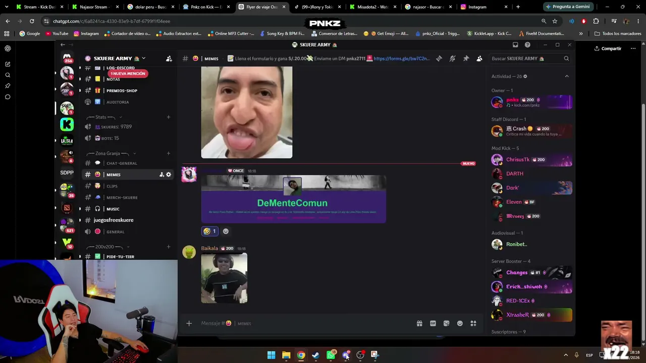This screenshot has width=646, height=363.
Task: Open Discord help icon in title bar
Action: click(x=527, y=45)
